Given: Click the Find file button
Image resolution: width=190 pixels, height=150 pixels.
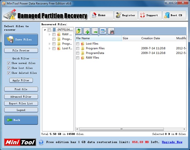Looking at the screenshot, I should coord(21,89).
